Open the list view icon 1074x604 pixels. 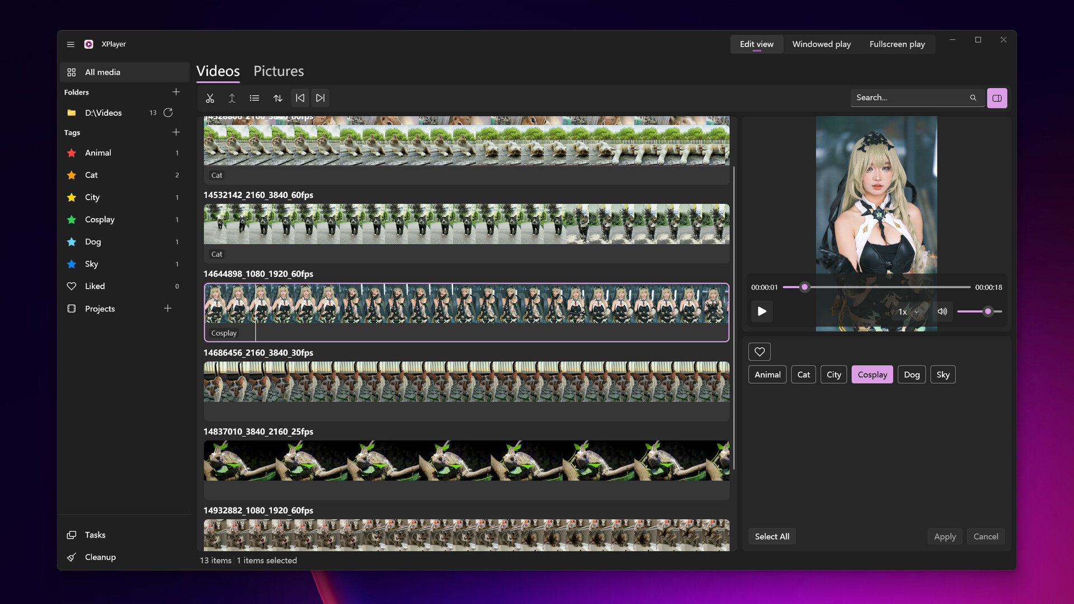(255, 98)
